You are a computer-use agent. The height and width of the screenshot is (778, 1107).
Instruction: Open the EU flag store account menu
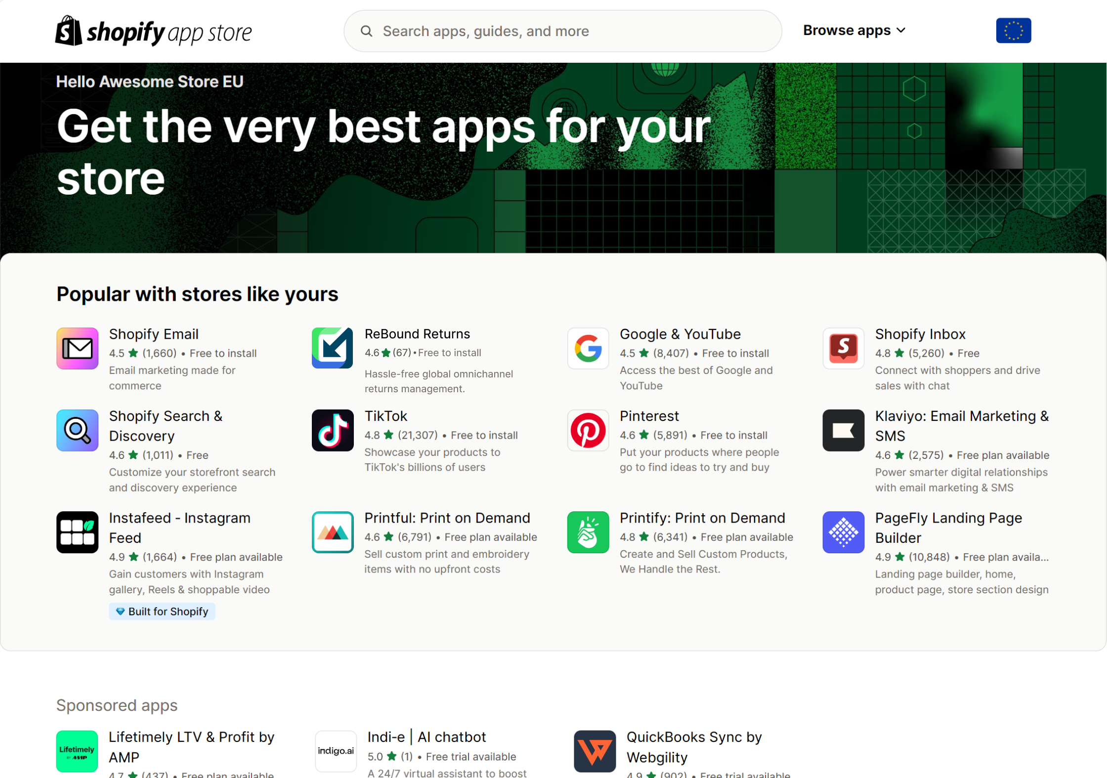(x=1013, y=31)
